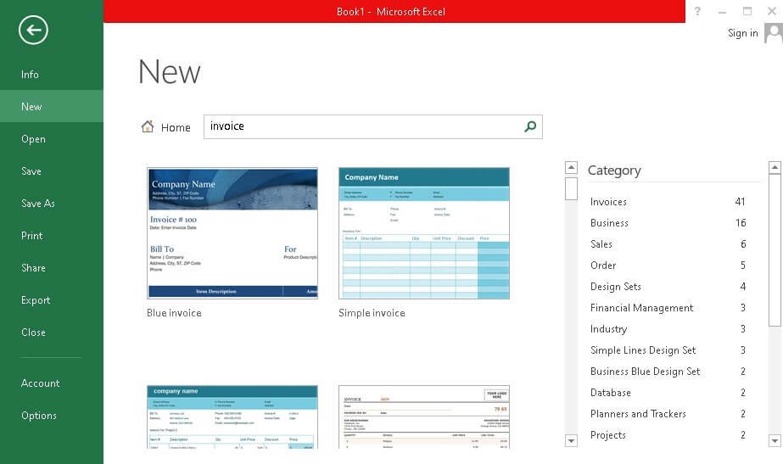Click the Blue invoice caption
This screenshot has height=464, width=783.
[174, 313]
